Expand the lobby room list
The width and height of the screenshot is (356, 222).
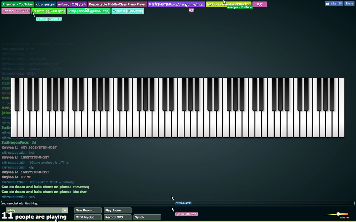[x=65, y=210]
